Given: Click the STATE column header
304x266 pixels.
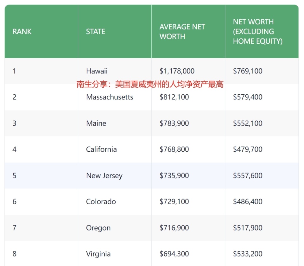Looking at the screenshot, I should 96,32.
